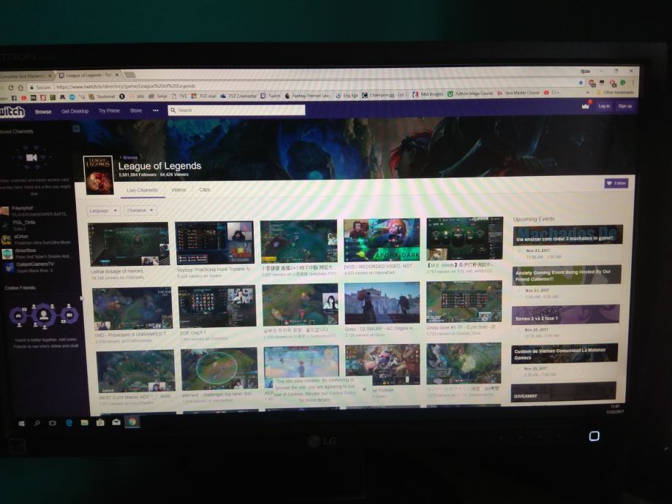Screen dimensions: 672x504
Task: Switch to the Videos tab
Action: tap(178, 190)
